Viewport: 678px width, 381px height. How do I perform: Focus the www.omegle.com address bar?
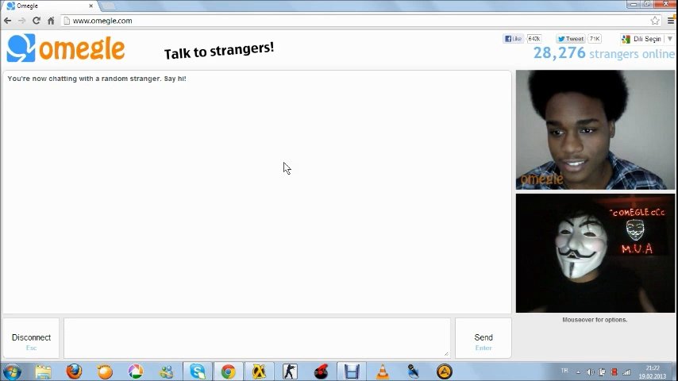coord(355,21)
